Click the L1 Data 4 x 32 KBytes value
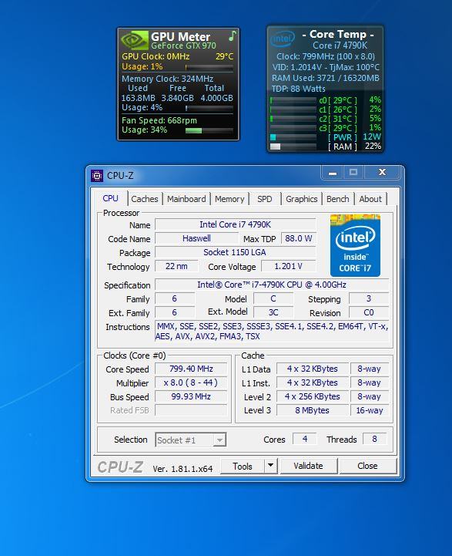 [x=312, y=369]
